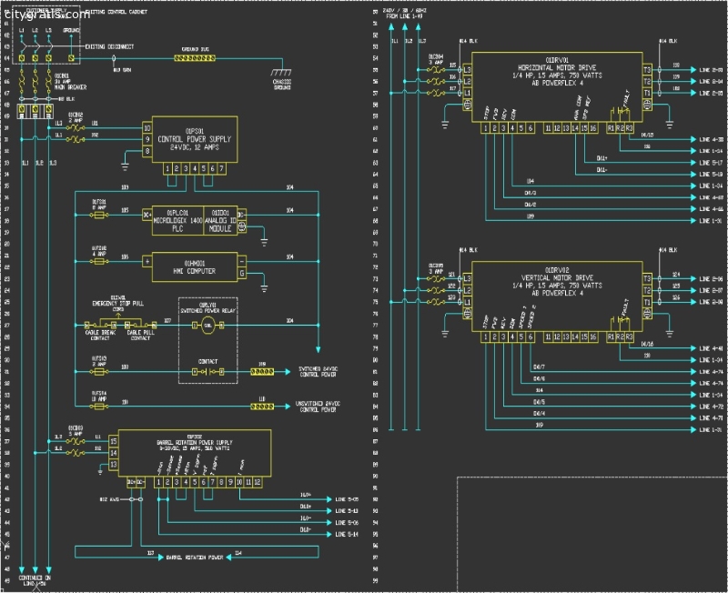Click the switched power relay coil
728x593 pixels.
pyautogui.click(x=207, y=325)
